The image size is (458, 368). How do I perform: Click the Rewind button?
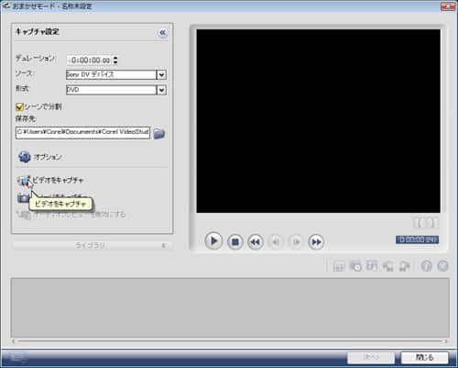click(x=256, y=242)
